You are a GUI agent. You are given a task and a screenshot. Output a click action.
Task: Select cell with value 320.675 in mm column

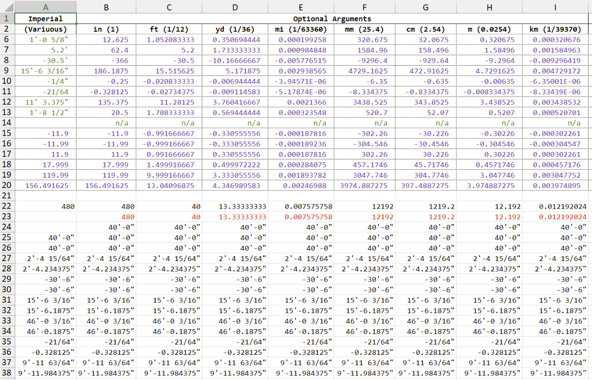coord(364,39)
